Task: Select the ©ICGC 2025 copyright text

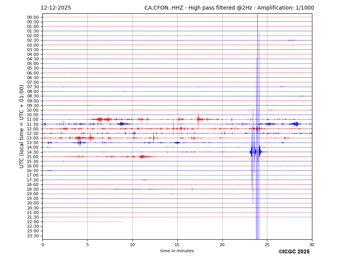Action: click(x=294, y=252)
